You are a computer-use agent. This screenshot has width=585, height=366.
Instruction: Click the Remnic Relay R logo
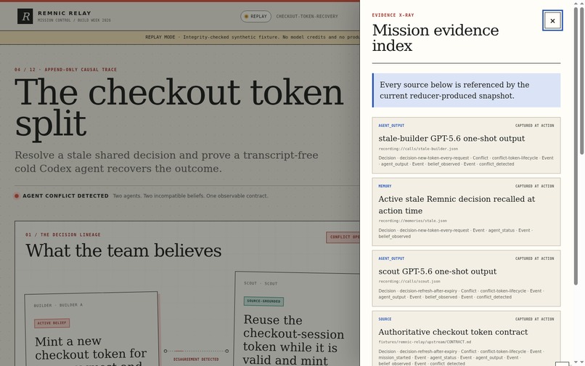25,16
